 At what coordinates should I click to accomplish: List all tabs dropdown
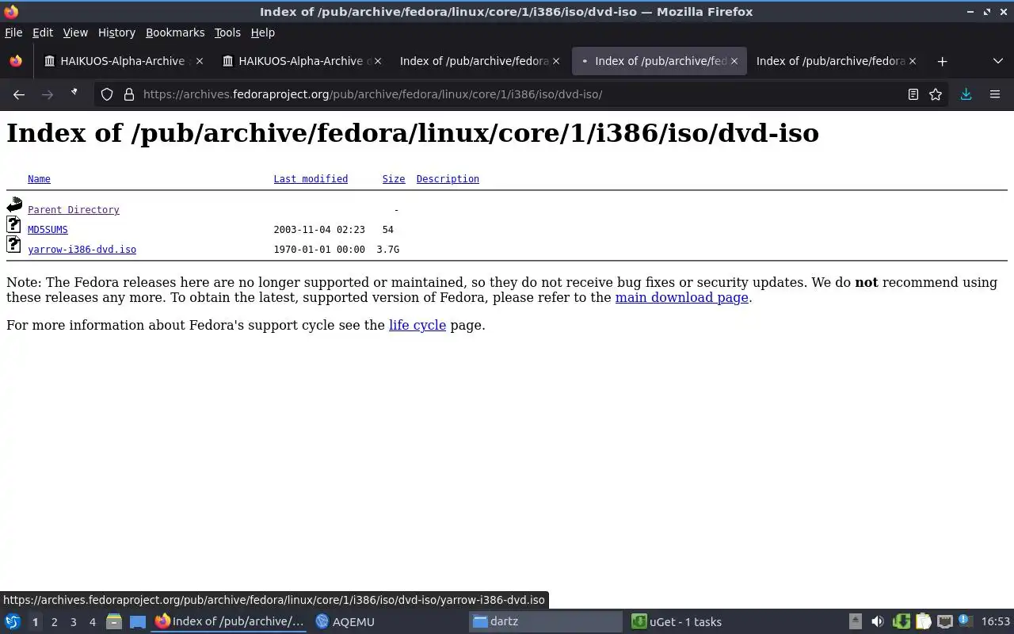coord(998,61)
